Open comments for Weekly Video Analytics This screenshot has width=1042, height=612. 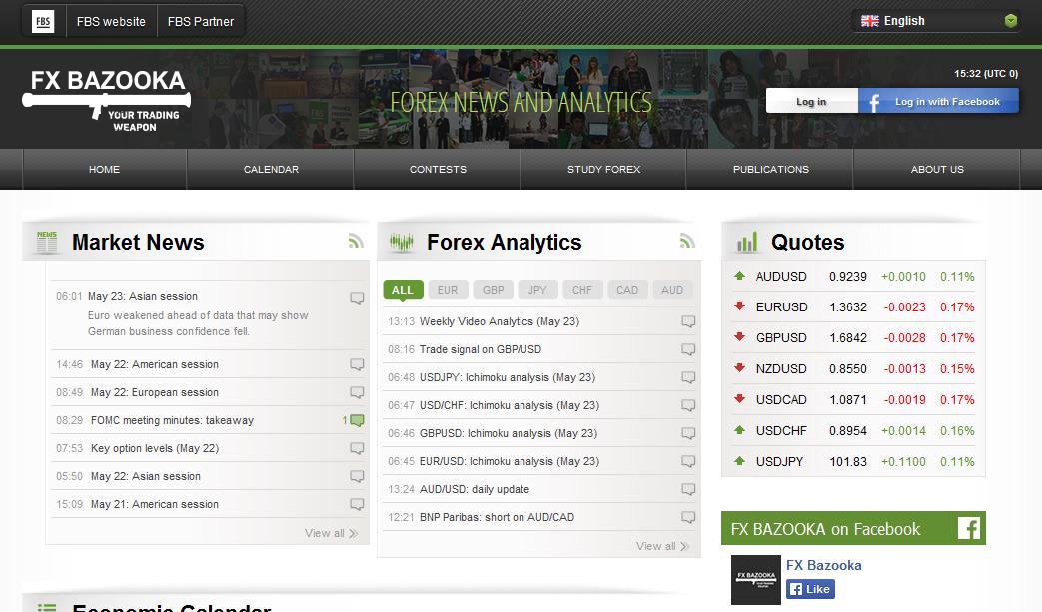(688, 321)
